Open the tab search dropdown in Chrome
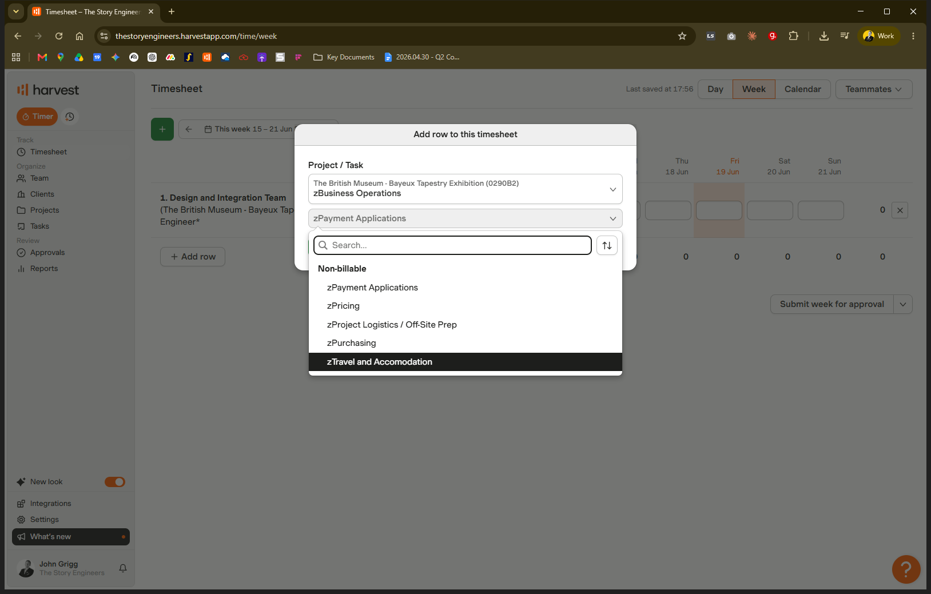 click(16, 11)
